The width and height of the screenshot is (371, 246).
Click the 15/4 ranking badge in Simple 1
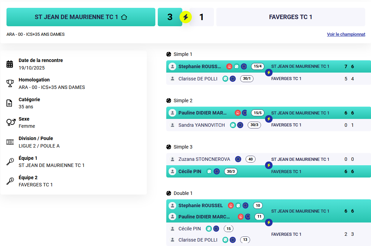coord(258,66)
